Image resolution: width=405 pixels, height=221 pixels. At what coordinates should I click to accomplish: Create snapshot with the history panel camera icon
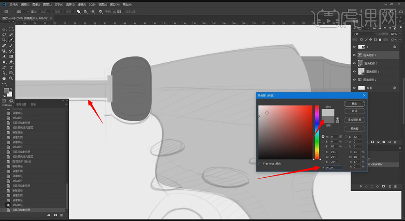(56, 215)
